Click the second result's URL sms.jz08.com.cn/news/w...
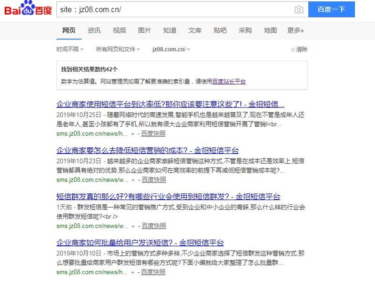 pos(92,180)
